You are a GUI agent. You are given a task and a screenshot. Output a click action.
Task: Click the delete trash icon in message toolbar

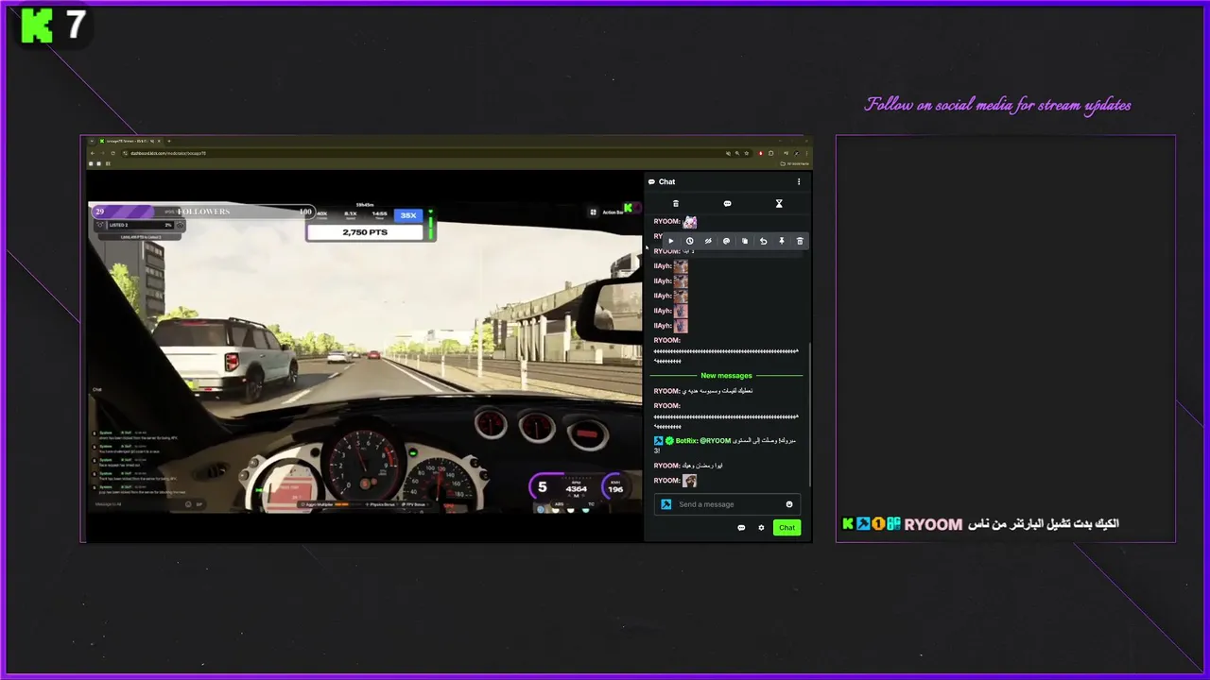[x=800, y=242]
